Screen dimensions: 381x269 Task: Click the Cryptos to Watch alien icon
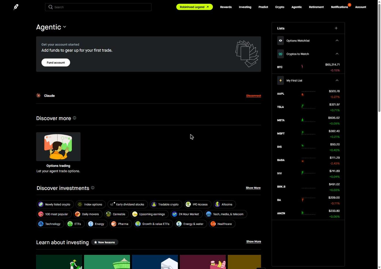pyautogui.click(x=280, y=54)
